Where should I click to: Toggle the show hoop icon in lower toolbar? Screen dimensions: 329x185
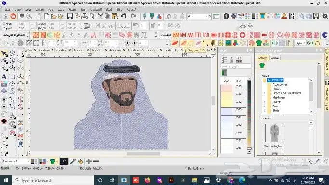click(274, 43)
